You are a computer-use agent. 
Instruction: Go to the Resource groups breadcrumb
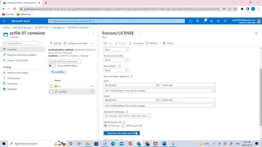tap(22, 27)
